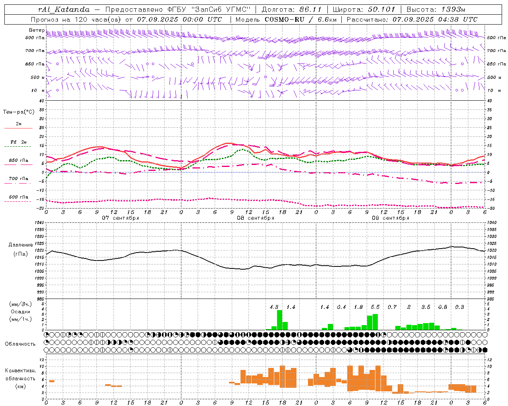This screenshot has height=406, width=508.
Task: Click the 4.3 precipitation total
Action: click(274, 307)
